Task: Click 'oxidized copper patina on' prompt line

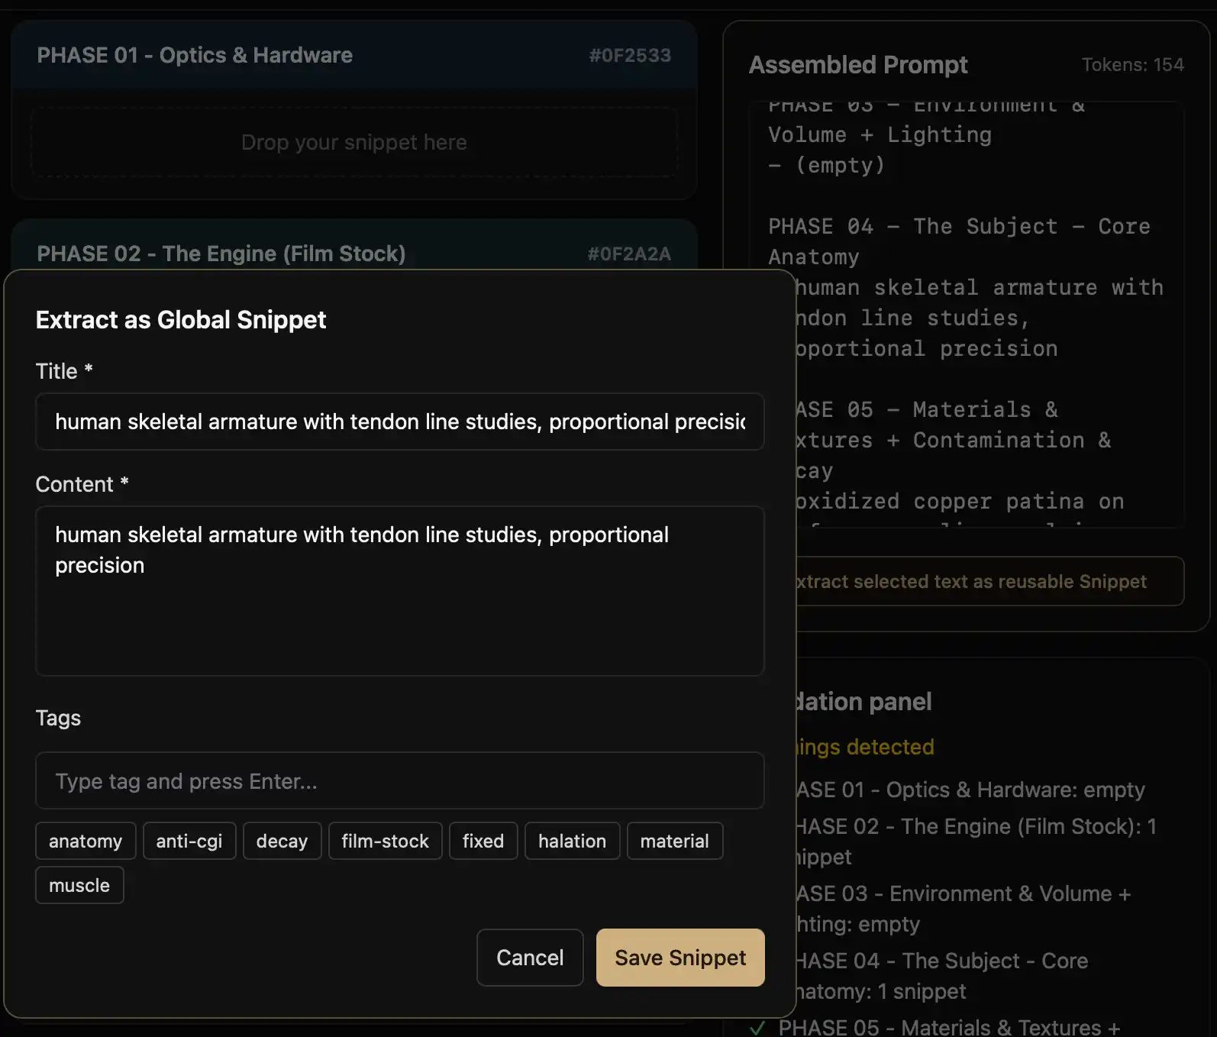Action: tap(959, 502)
